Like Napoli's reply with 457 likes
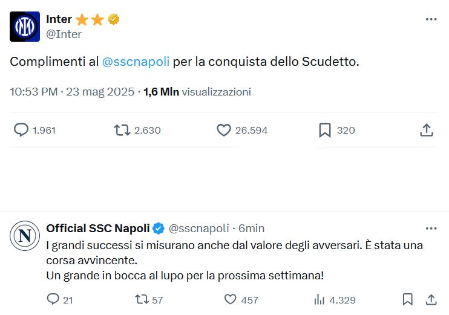Viewport: 449px width, 315px height. [230, 299]
